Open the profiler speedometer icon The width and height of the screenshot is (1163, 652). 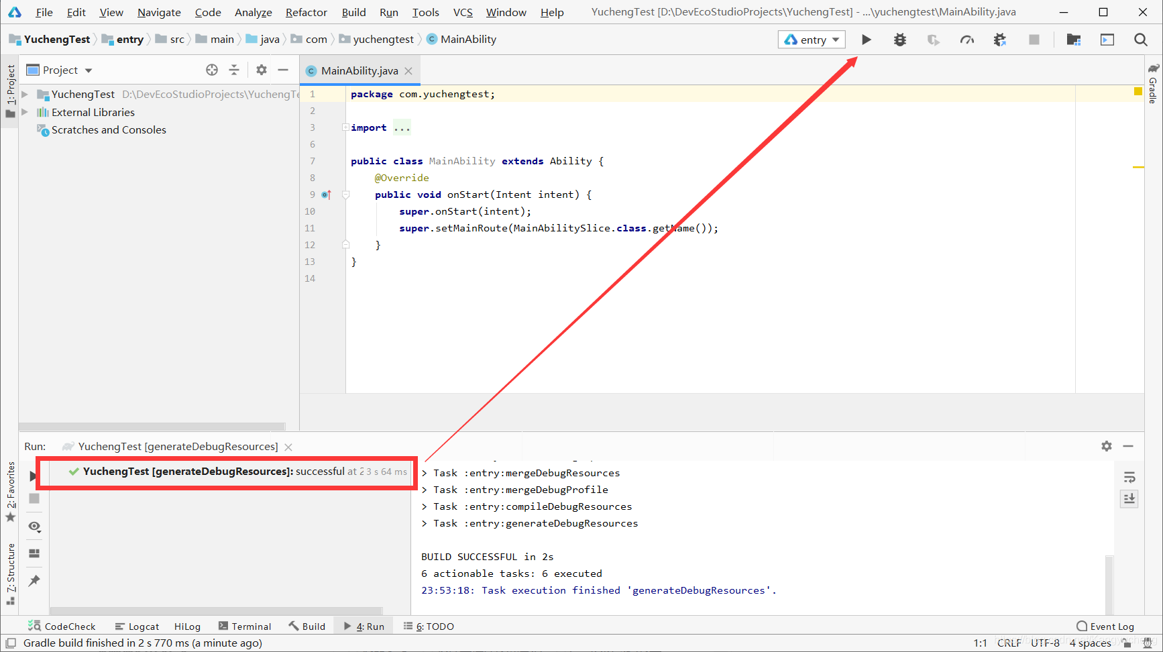coord(966,40)
